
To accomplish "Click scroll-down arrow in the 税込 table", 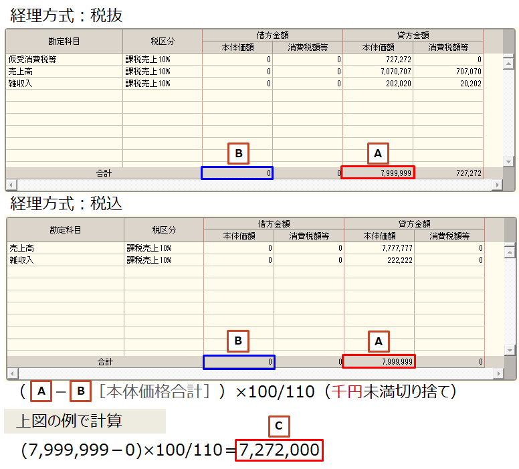I will (510, 350).
